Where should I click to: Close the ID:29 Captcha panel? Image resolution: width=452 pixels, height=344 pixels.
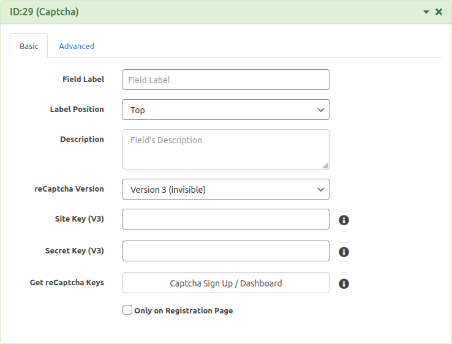point(439,12)
